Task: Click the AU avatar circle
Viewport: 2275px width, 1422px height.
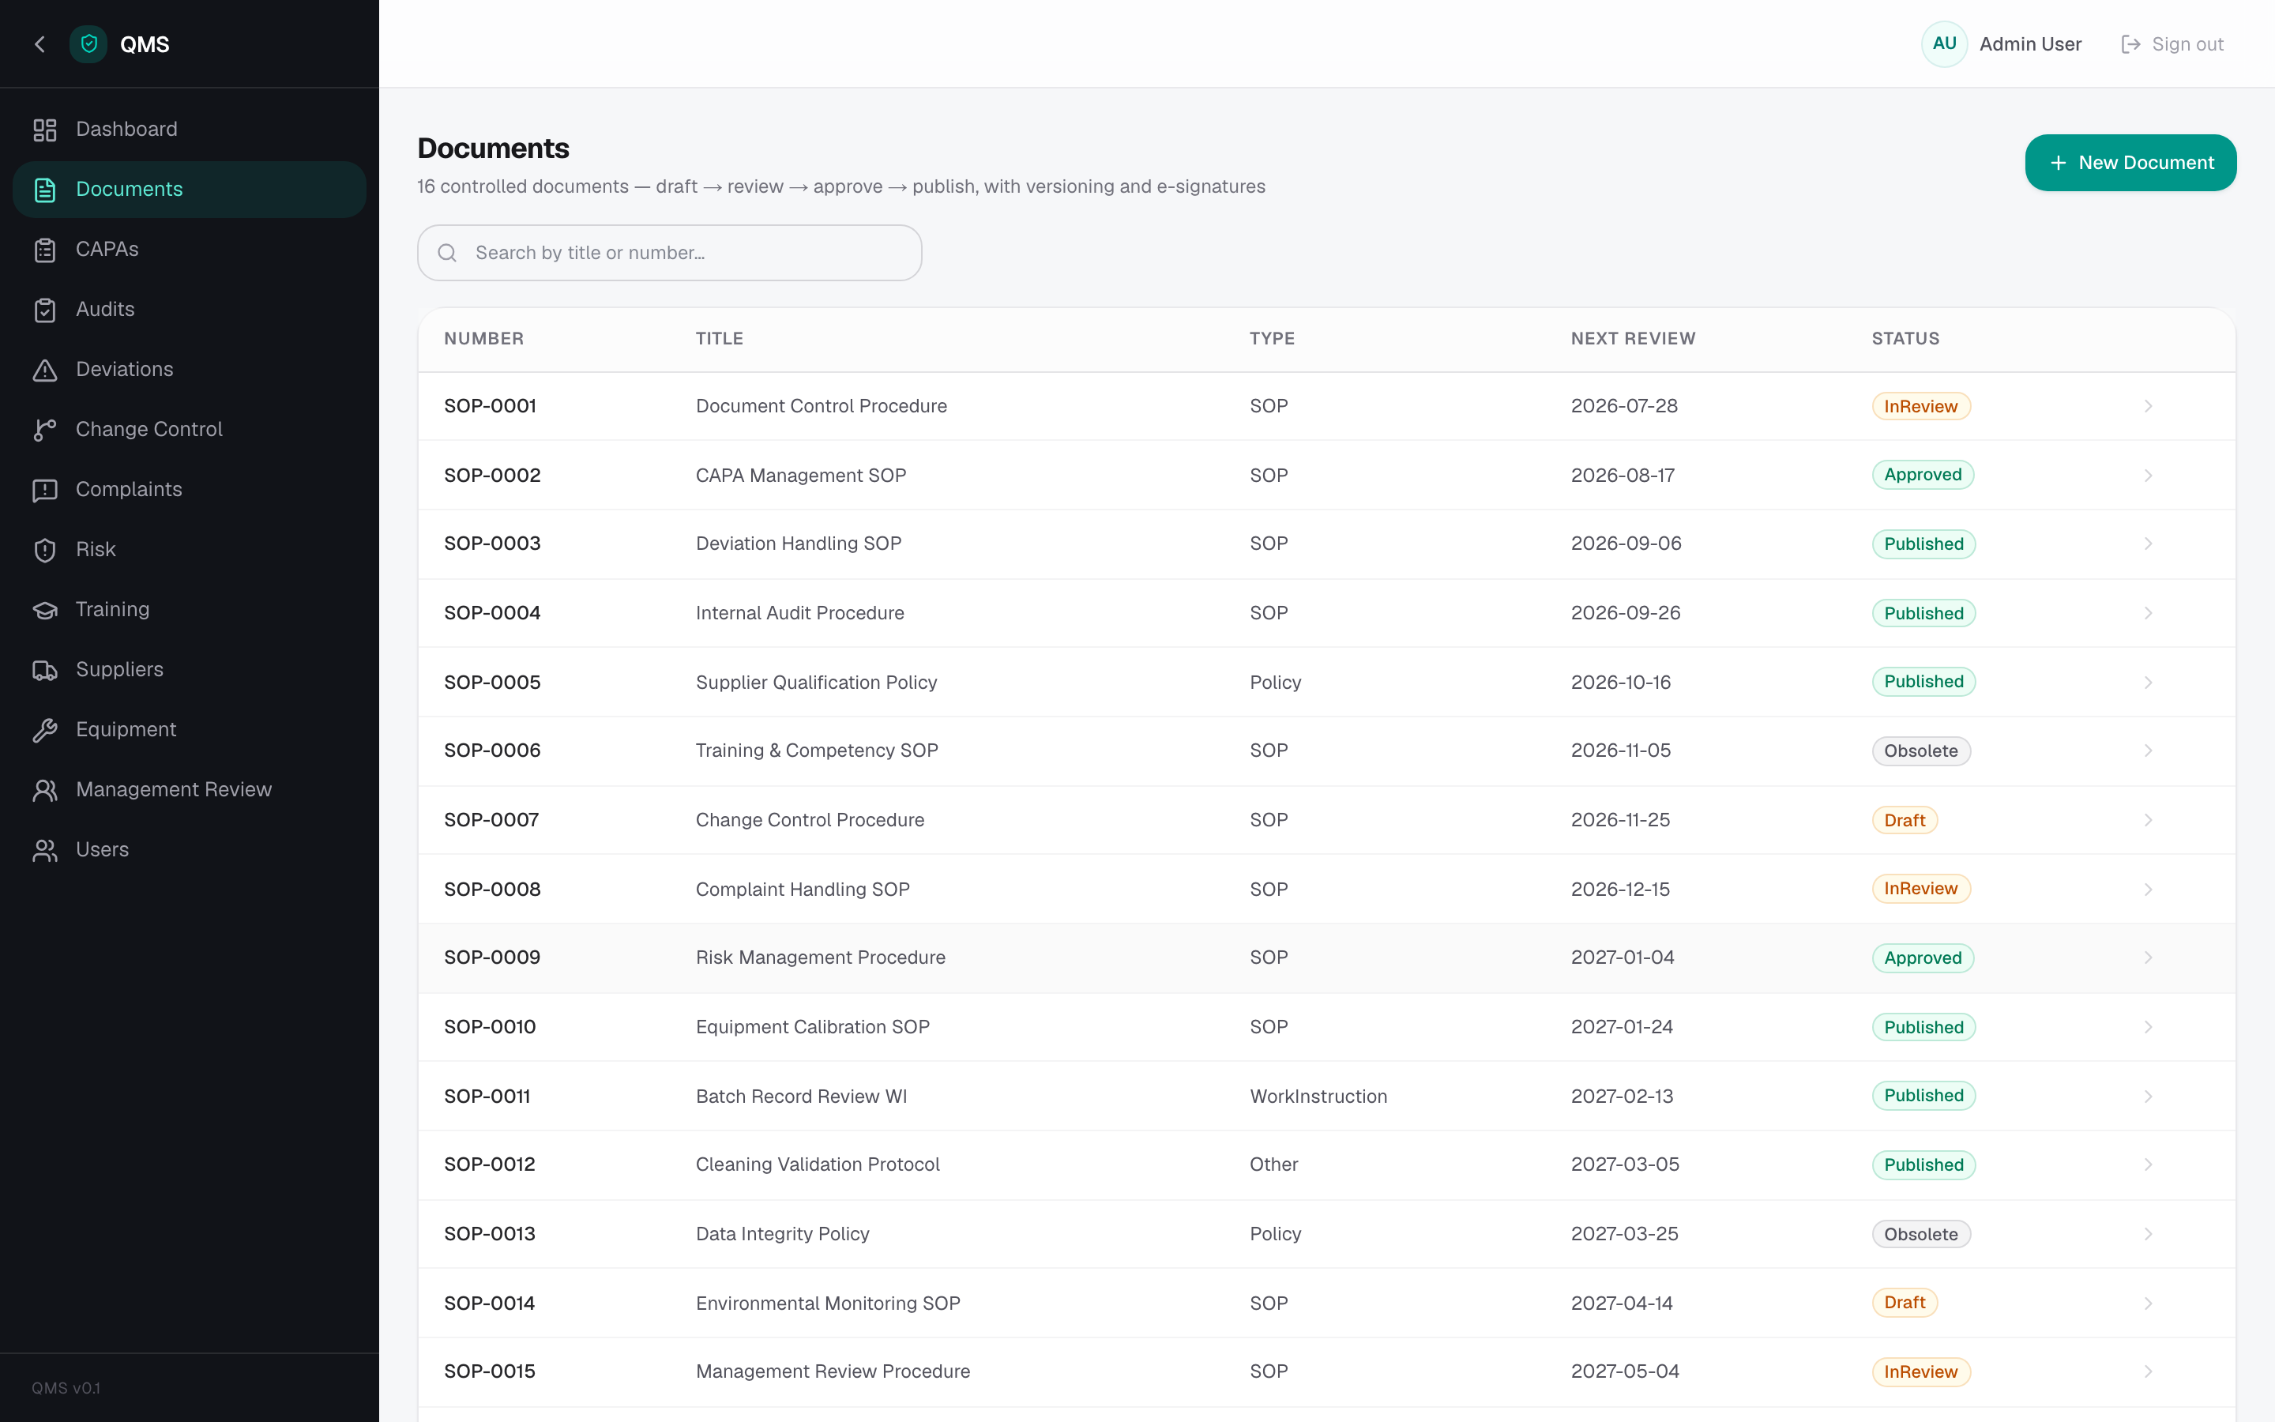Action: (x=1944, y=44)
